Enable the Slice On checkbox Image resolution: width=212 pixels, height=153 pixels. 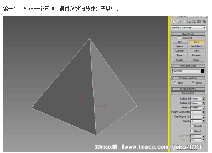192,131
